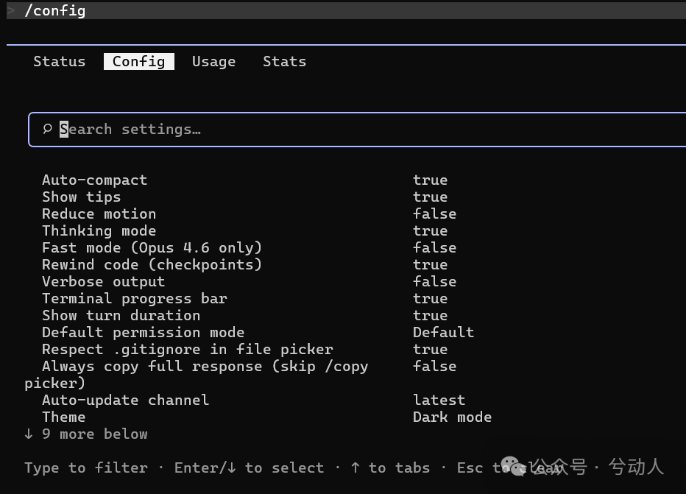This screenshot has height=494, width=686.
Task: Open the Default permission mode options
Action: [443, 333]
